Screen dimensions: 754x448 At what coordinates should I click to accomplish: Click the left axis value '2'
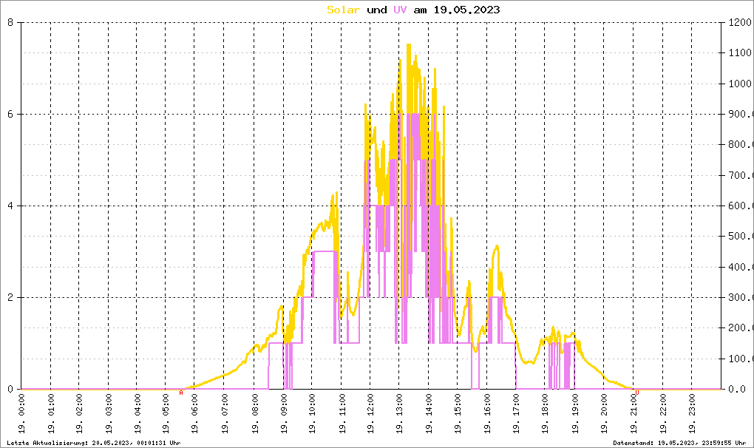[x=10, y=297]
